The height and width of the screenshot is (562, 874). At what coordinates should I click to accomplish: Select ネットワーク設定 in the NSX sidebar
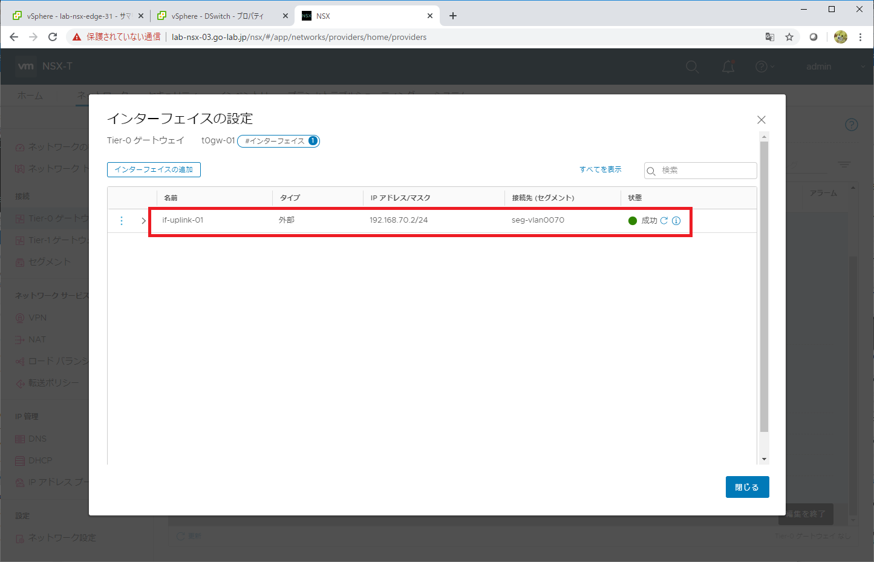click(x=62, y=538)
